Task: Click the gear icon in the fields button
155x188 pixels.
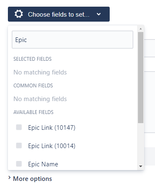Action: click(x=19, y=14)
